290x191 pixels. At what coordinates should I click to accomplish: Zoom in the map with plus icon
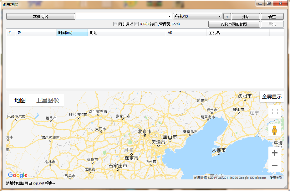275,153
